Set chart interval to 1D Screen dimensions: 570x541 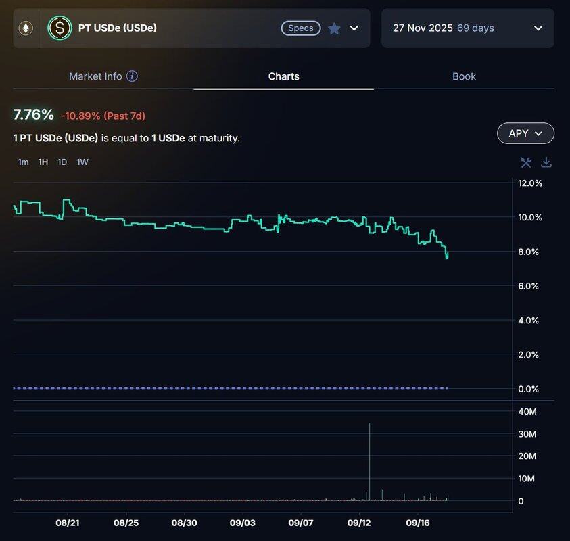point(62,162)
